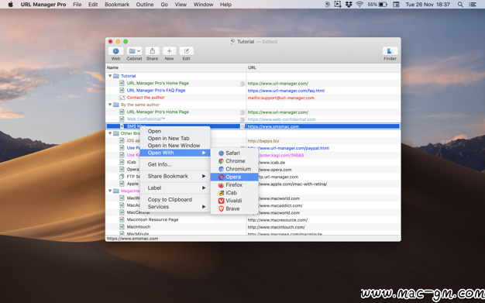
Task: Click the http://www.macintouch.com/ URL
Action: coord(277,227)
